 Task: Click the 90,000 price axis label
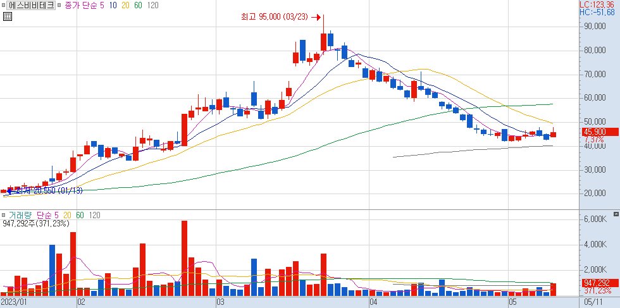(x=595, y=27)
